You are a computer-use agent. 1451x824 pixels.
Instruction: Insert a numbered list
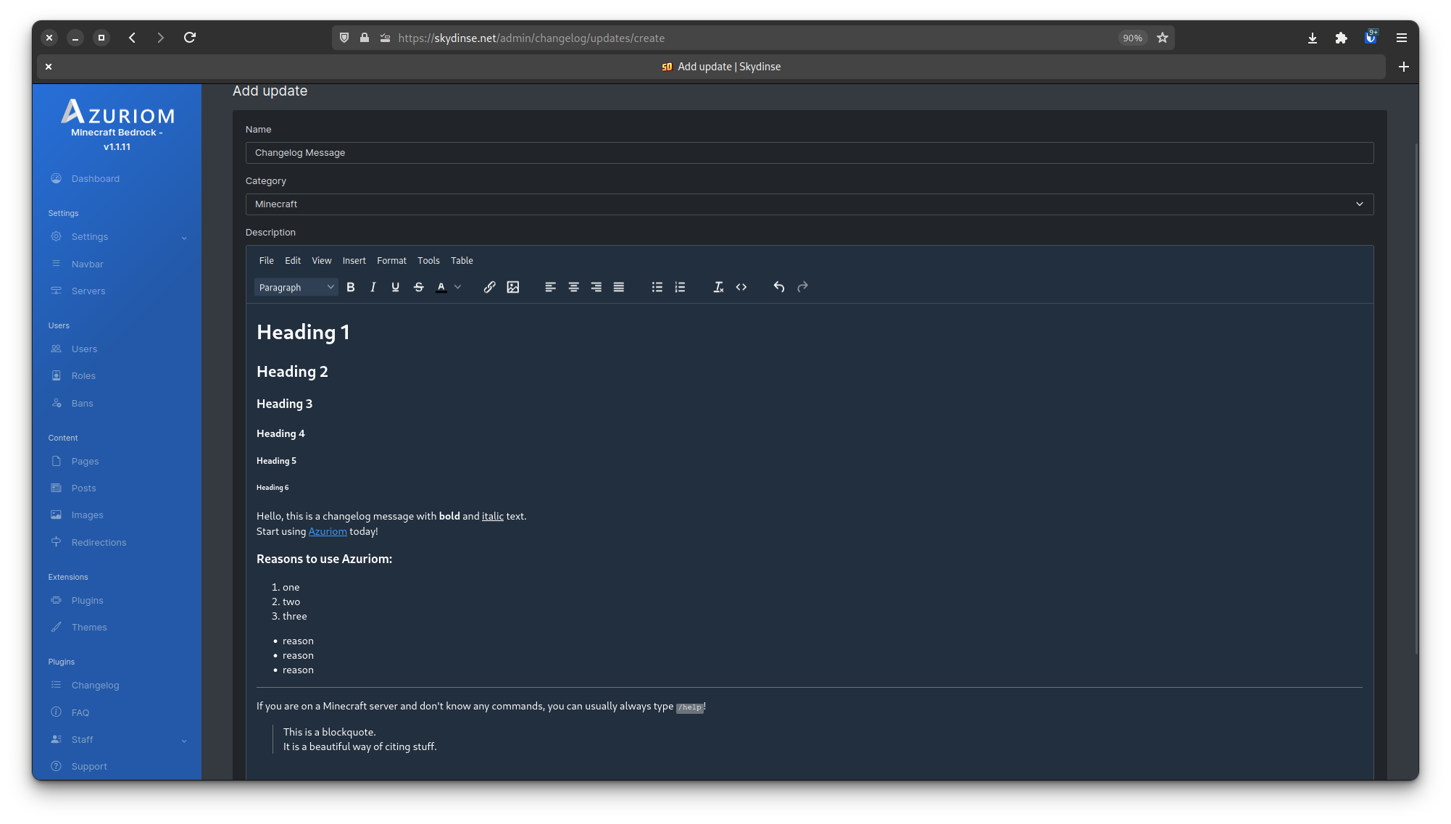(680, 287)
